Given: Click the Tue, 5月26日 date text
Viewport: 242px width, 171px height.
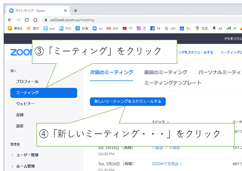Looking at the screenshot, I should (x=109, y=164).
